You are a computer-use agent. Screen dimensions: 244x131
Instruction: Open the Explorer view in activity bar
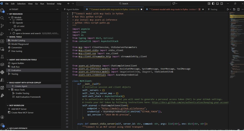pos(2,11)
